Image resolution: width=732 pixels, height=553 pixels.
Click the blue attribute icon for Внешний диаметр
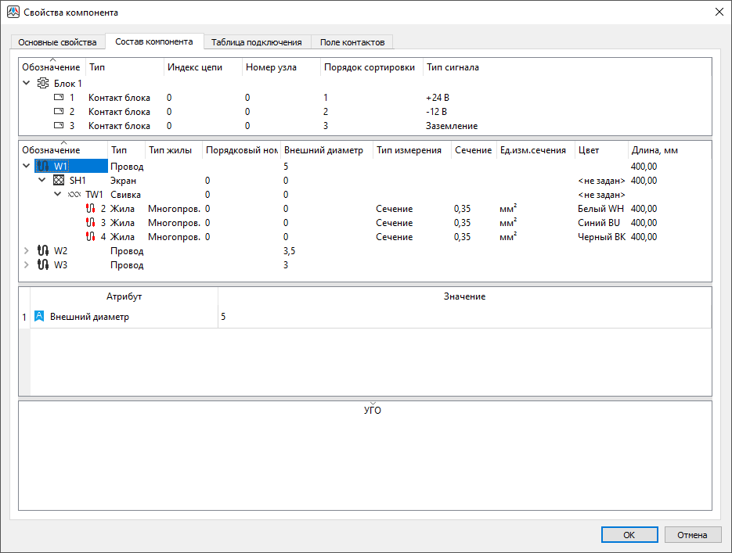click(x=39, y=318)
